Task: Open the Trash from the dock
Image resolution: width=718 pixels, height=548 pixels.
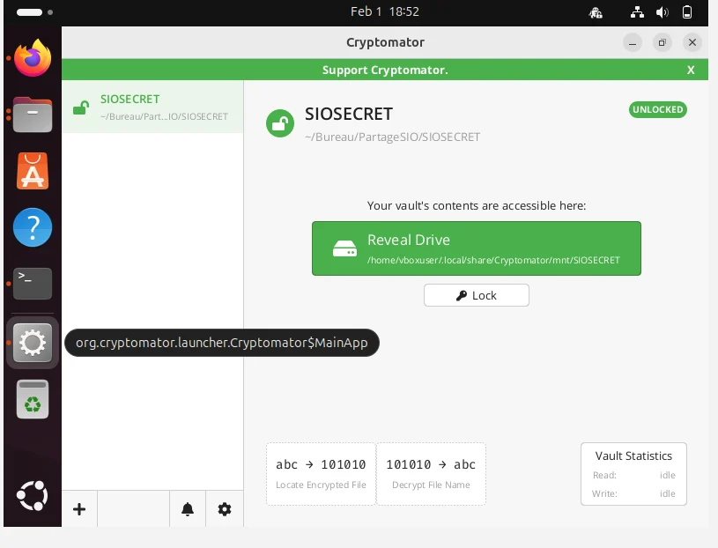Action: tap(33, 399)
